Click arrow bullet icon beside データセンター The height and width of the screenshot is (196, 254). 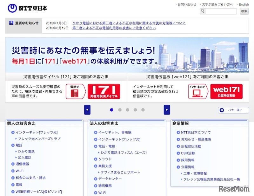point(96,179)
